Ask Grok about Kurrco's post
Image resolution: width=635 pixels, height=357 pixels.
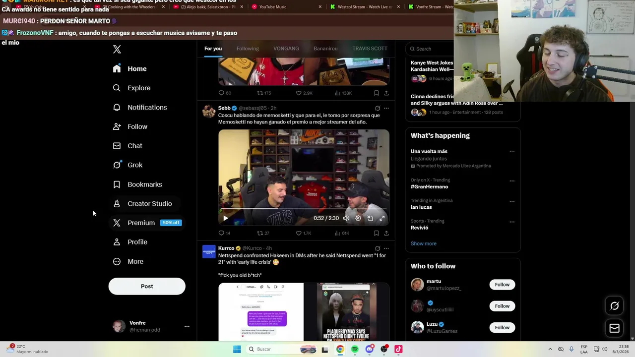coord(378,248)
